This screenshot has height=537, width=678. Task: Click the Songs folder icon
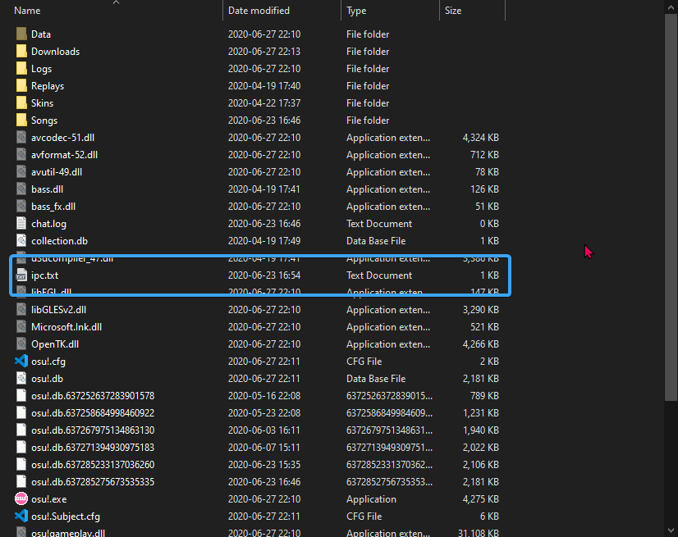tap(21, 121)
